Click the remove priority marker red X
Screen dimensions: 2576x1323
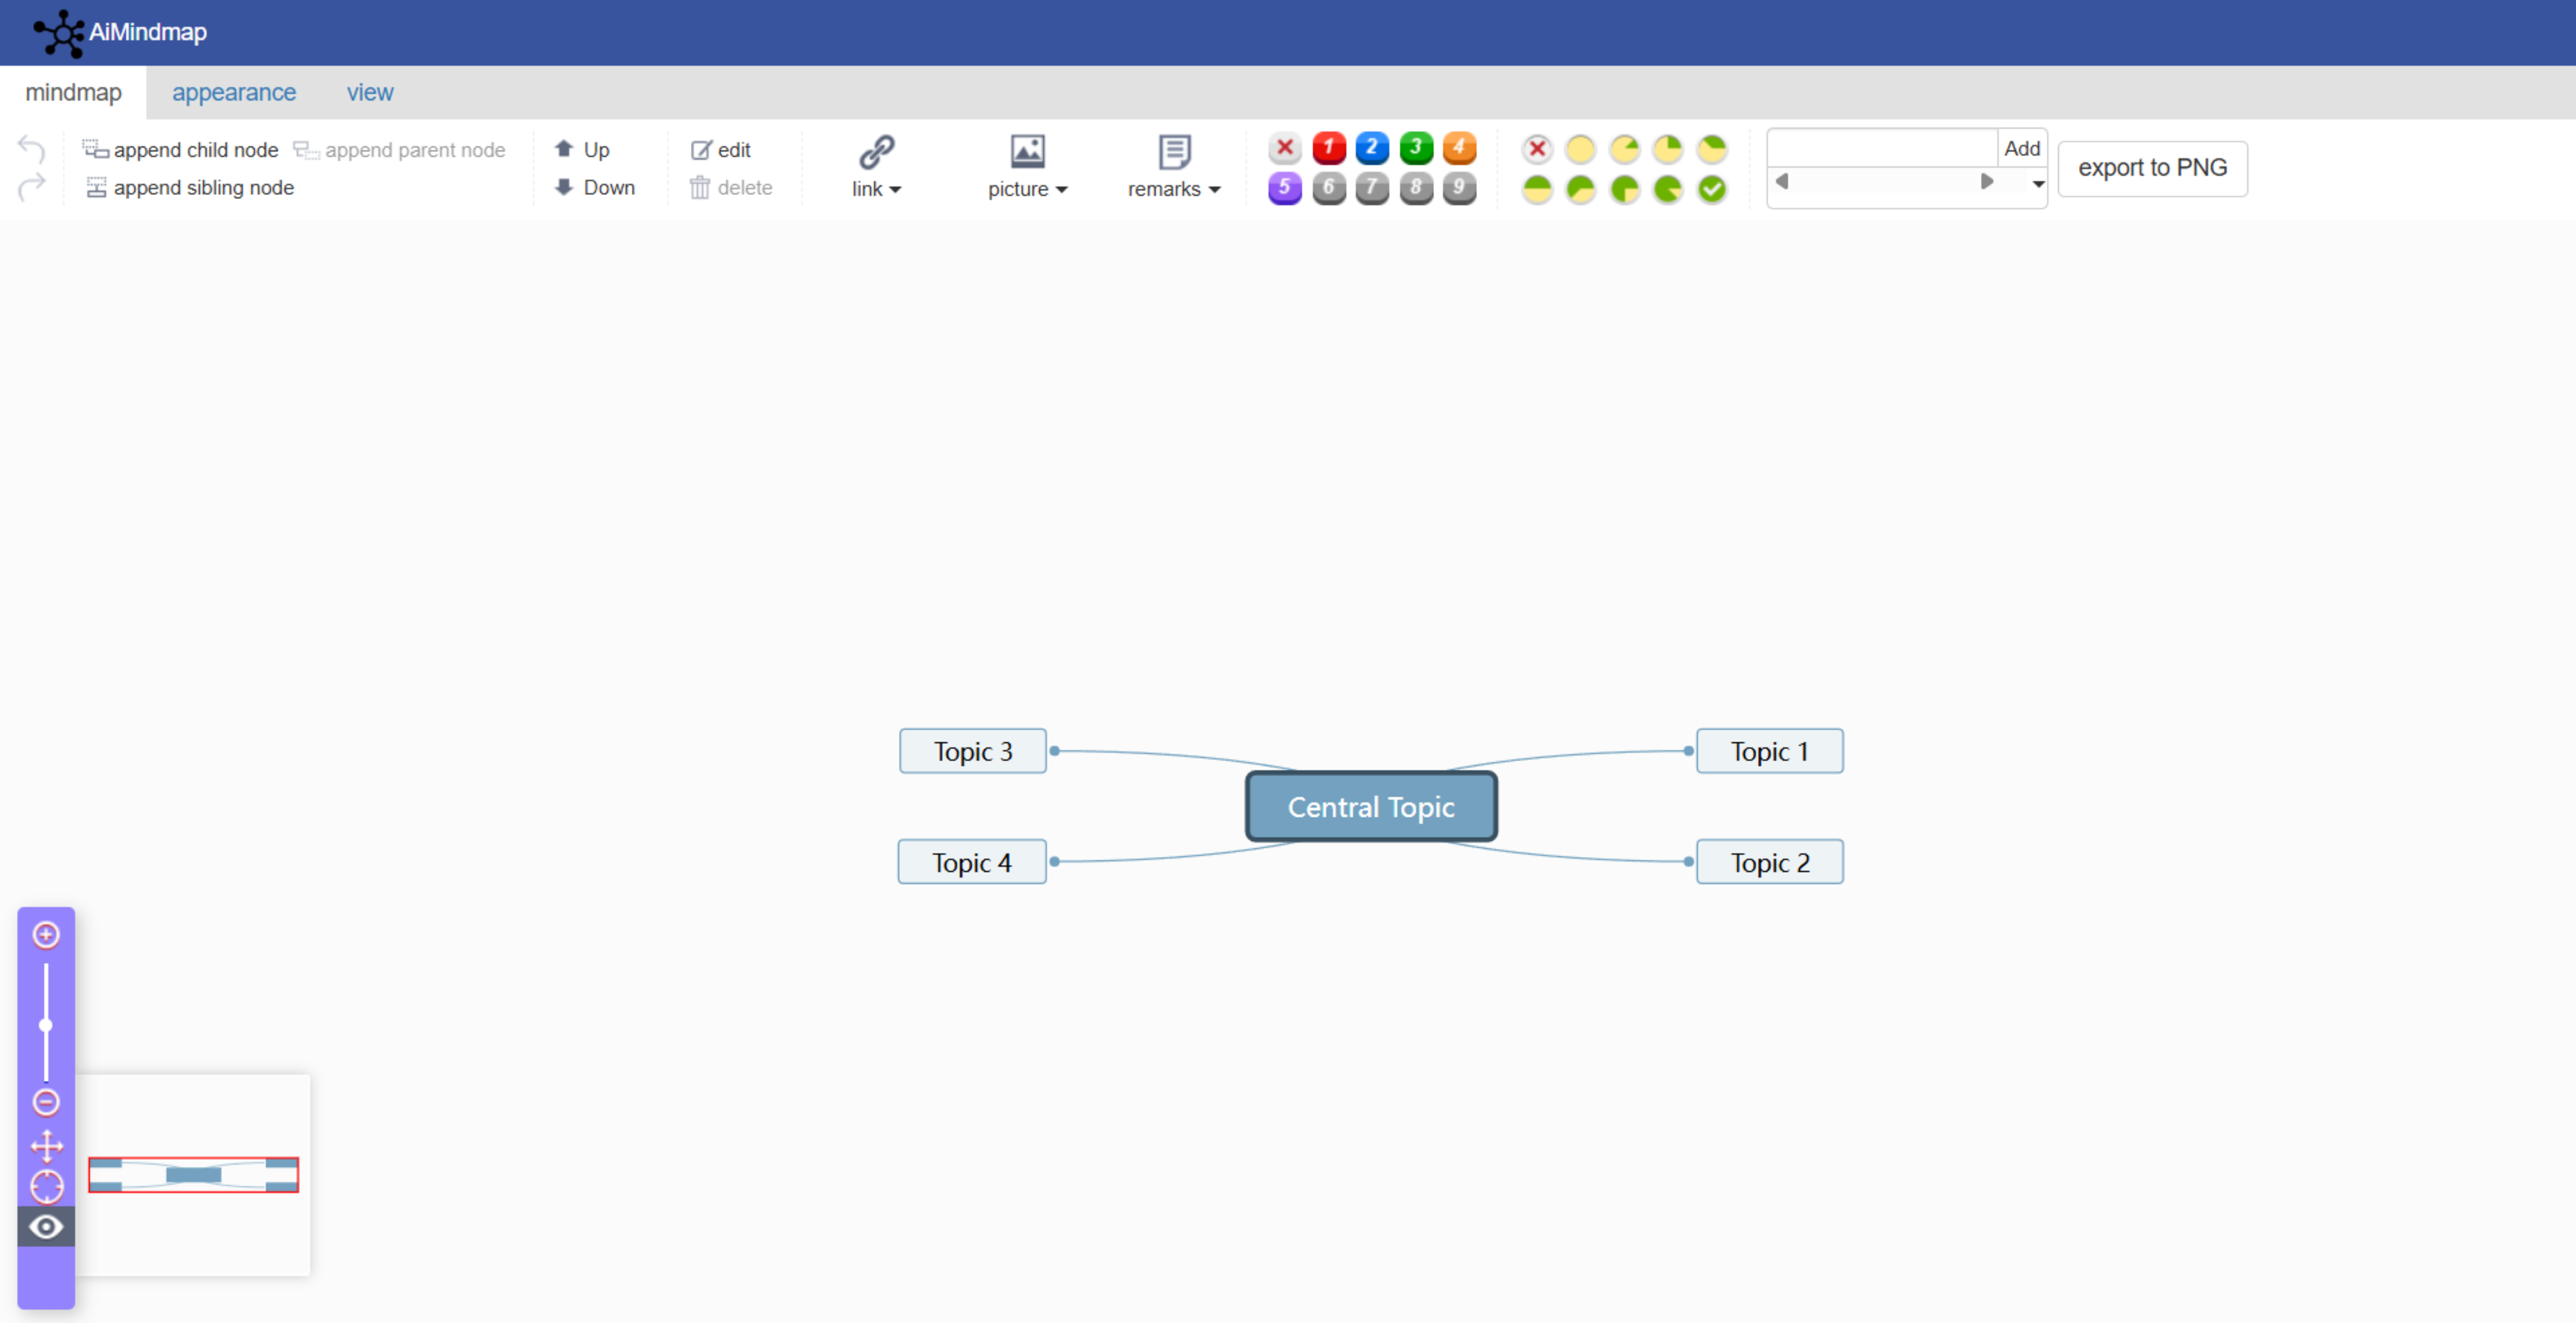[1284, 148]
